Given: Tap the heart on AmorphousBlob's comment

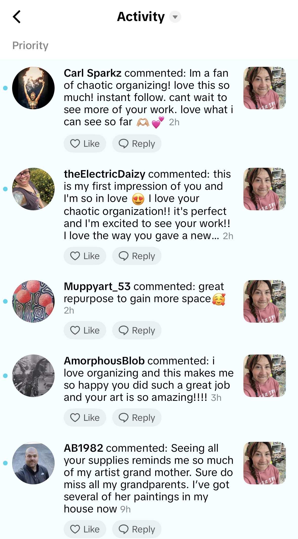Looking at the screenshot, I should [x=75, y=418].
